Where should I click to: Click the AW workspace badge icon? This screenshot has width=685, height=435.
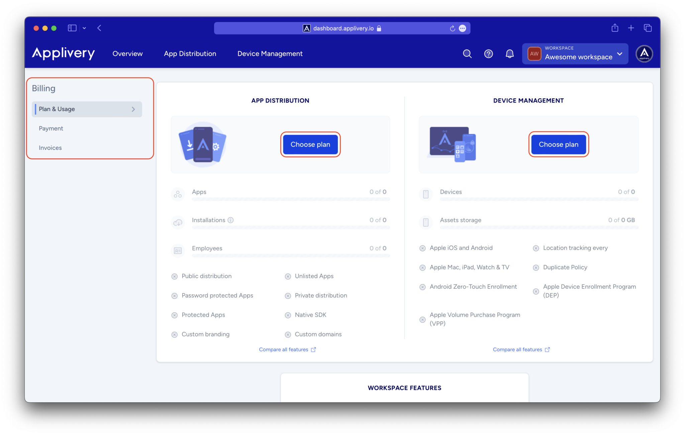tap(534, 53)
